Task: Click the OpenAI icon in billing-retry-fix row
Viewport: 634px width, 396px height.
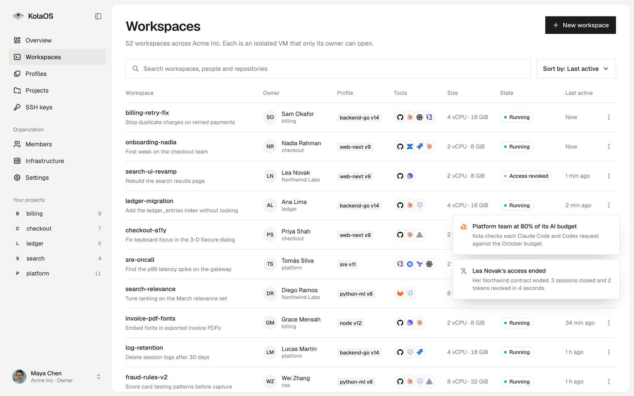Action: point(419,117)
